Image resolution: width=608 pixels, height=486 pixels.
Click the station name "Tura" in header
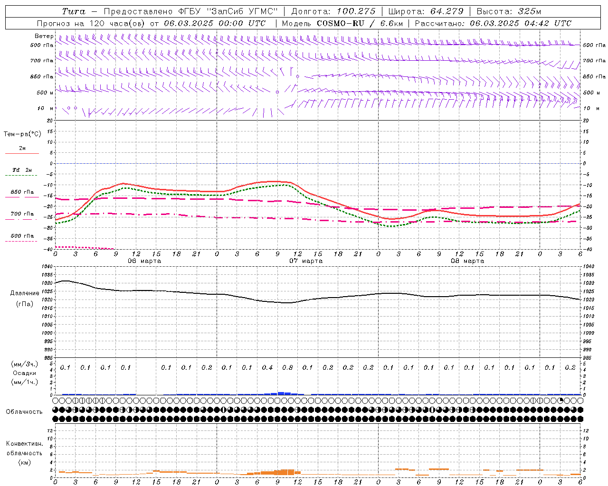(74, 11)
